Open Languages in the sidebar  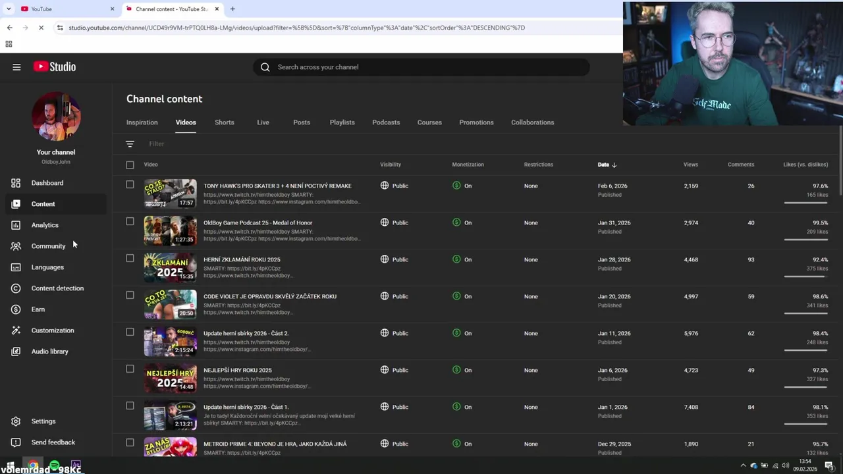[x=47, y=267]
